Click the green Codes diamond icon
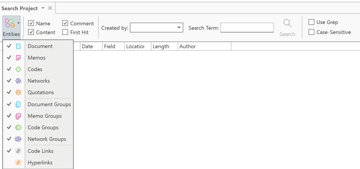The image size is (360, 169). [x=18, y=69]
